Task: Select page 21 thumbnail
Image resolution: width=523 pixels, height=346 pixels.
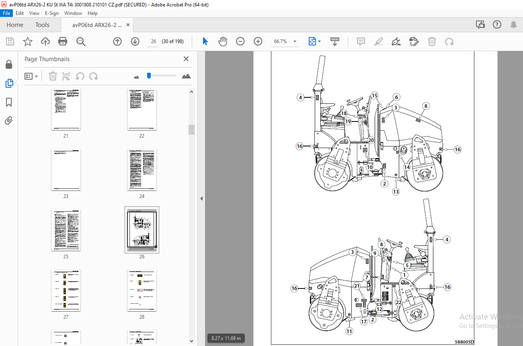Action: (x=66, y=109)
